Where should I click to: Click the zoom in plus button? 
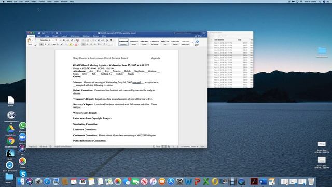[198, 146]
